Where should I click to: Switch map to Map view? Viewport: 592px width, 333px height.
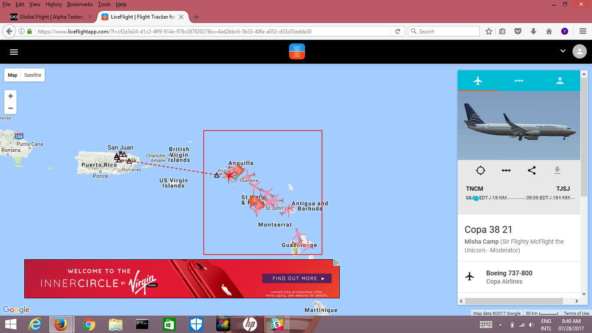coord(13,75)
